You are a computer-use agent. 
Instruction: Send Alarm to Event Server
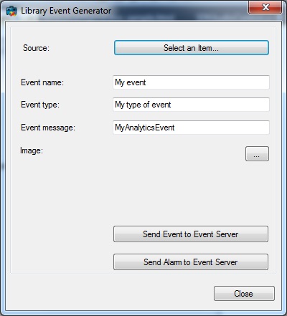[x=191, y=262]
